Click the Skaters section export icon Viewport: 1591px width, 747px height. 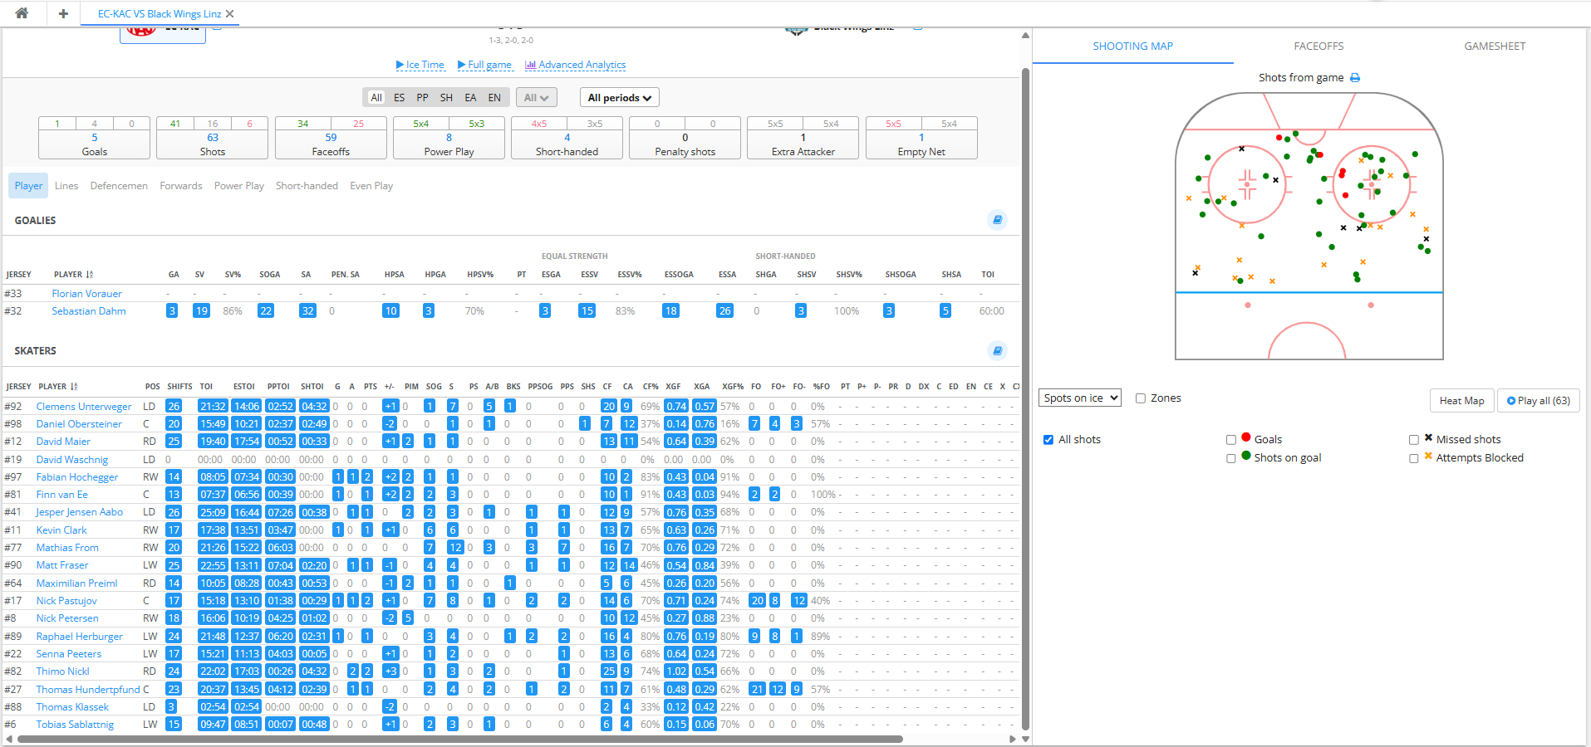click(997, 350)
